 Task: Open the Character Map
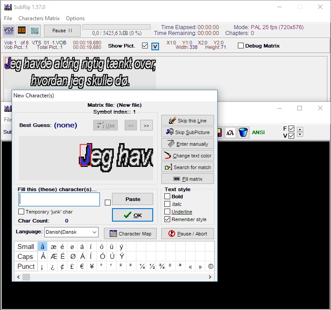pyautogui.click(x=130, y=233)
